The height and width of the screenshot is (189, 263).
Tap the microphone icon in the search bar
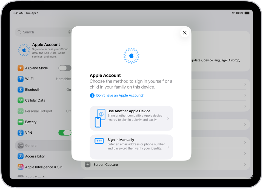point(69,32)
